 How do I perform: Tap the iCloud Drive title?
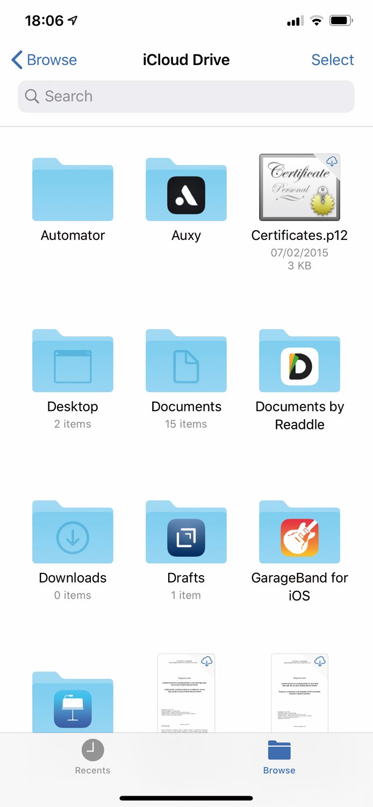(x=186, y=60)
